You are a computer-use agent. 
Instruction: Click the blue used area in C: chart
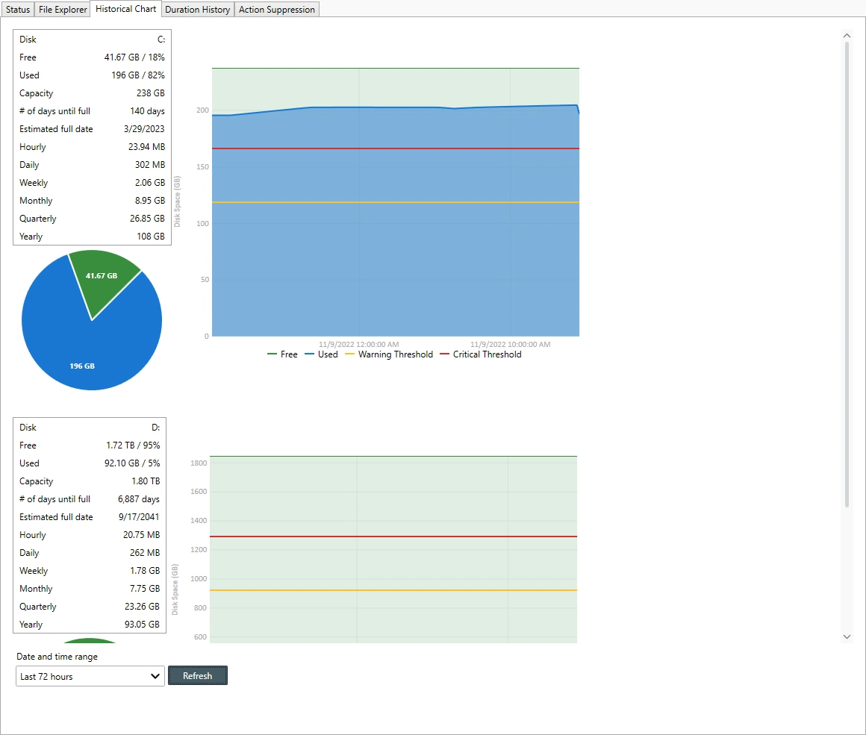pyautogui.click(x=396, y=261)
